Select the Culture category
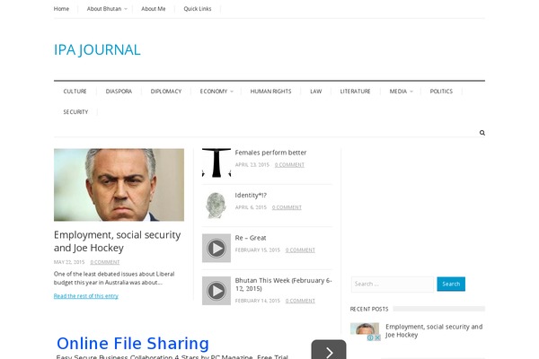This screenshot has width=539, height=359. pos(75,92)
